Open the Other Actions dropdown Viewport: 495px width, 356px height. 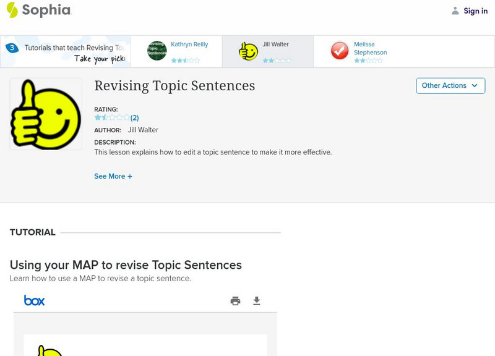point(450,86)
